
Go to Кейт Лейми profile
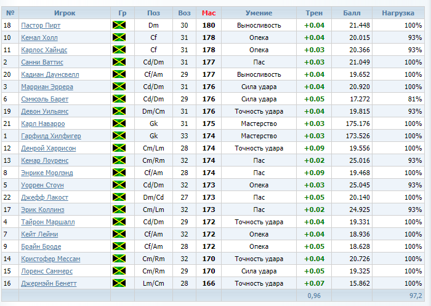tap(39, 235)
